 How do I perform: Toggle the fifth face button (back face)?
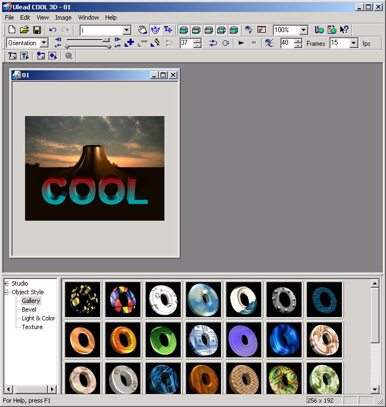[x=234, y=30]
